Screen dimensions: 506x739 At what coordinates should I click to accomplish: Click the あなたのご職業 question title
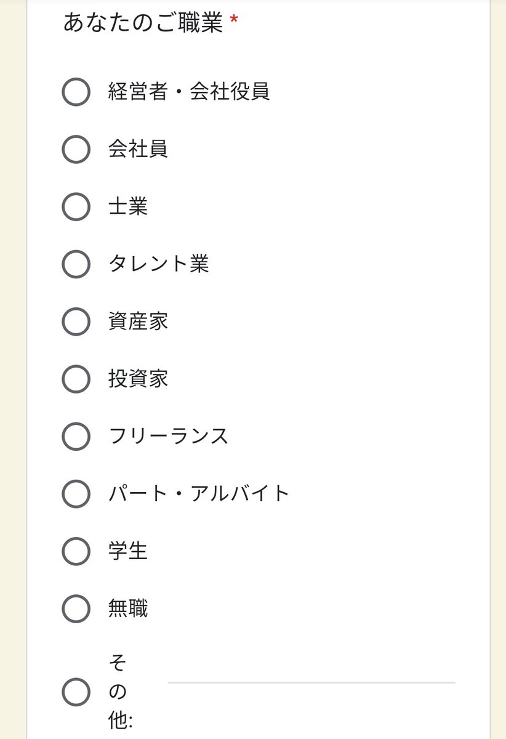[143, 23]
